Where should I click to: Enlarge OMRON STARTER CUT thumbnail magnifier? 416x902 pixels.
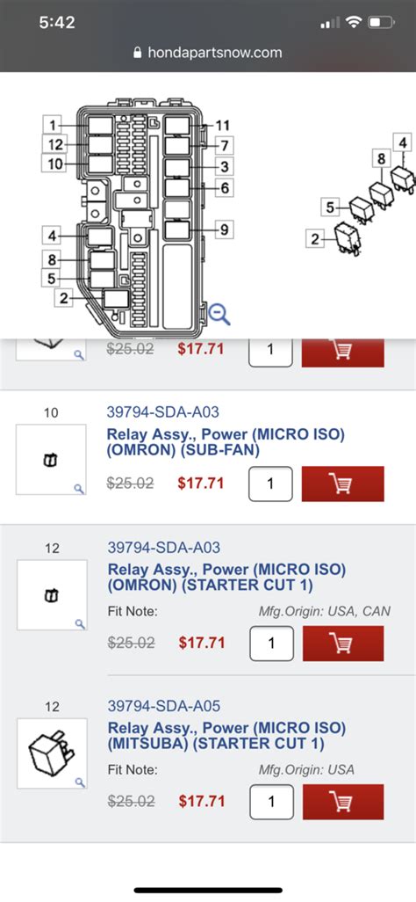pos(80,624)
